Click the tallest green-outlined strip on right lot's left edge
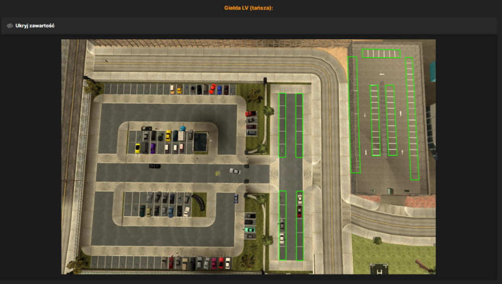 point(354,115)
